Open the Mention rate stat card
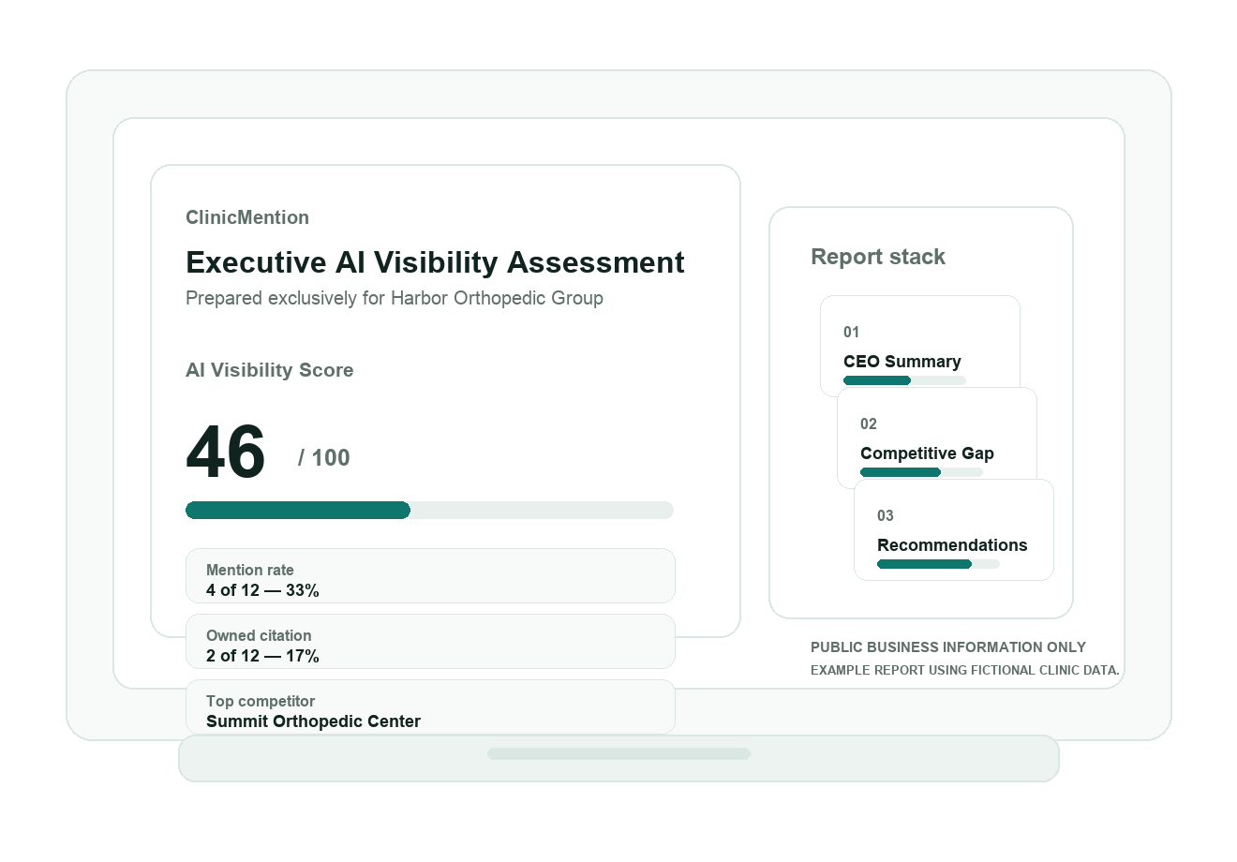The image size is (1237, 862). [x=430, y=575]
